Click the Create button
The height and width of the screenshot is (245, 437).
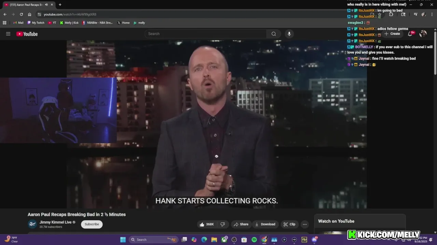392,34
